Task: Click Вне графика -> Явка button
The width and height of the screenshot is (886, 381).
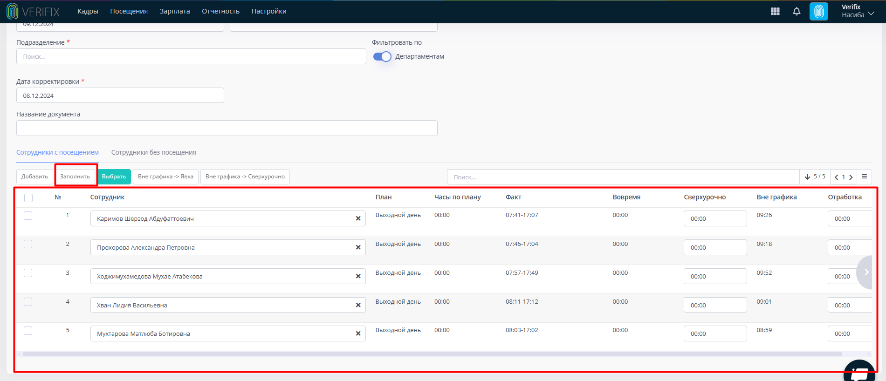Action: coord(165,177)
